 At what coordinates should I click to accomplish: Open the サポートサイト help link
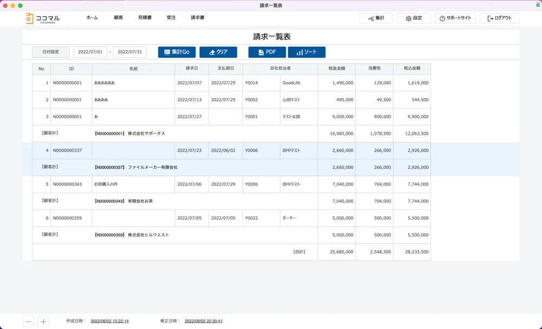(455, 18)
